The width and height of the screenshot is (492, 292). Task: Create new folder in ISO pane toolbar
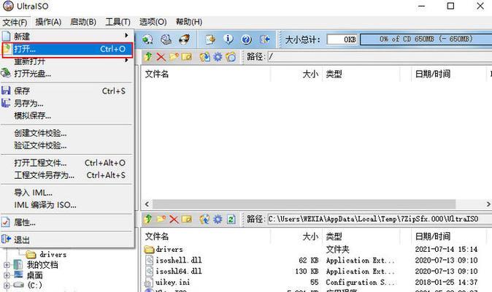tap(174, 57)
